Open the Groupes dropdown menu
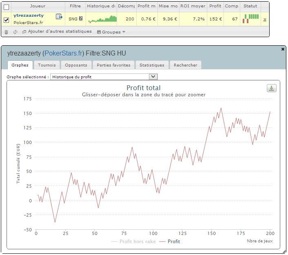This screenshot has width=288, height=255. [111, 32]
